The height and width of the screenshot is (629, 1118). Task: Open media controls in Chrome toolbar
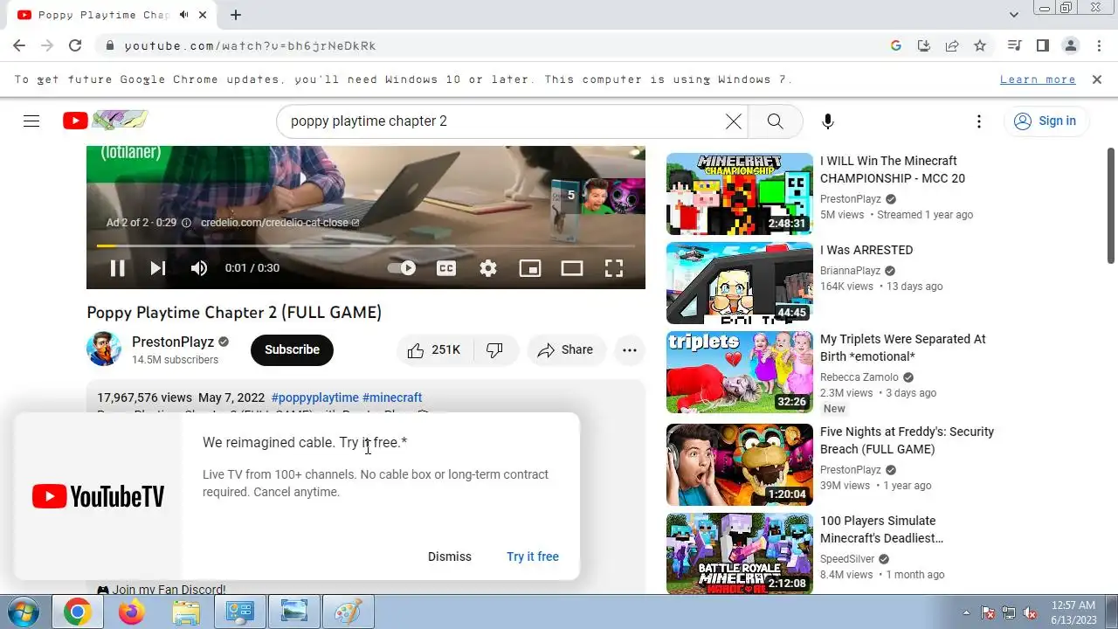tap(1014, 45)
